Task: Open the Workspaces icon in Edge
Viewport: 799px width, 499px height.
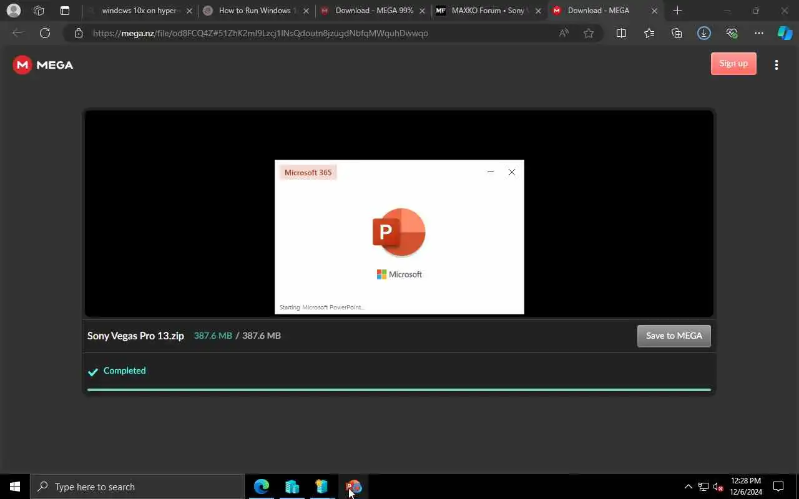Action: (39, 11)
